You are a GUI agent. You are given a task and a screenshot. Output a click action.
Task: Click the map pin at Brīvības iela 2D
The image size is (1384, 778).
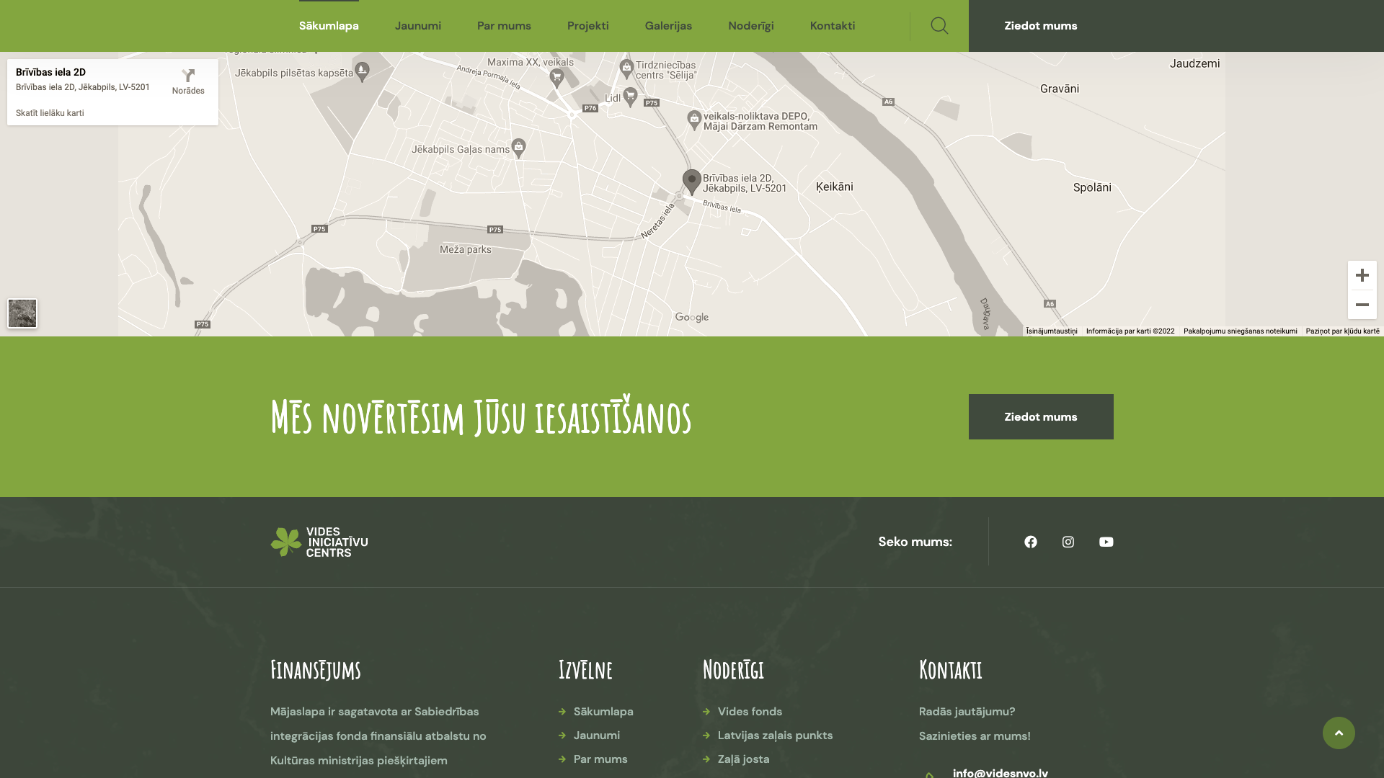691,181
